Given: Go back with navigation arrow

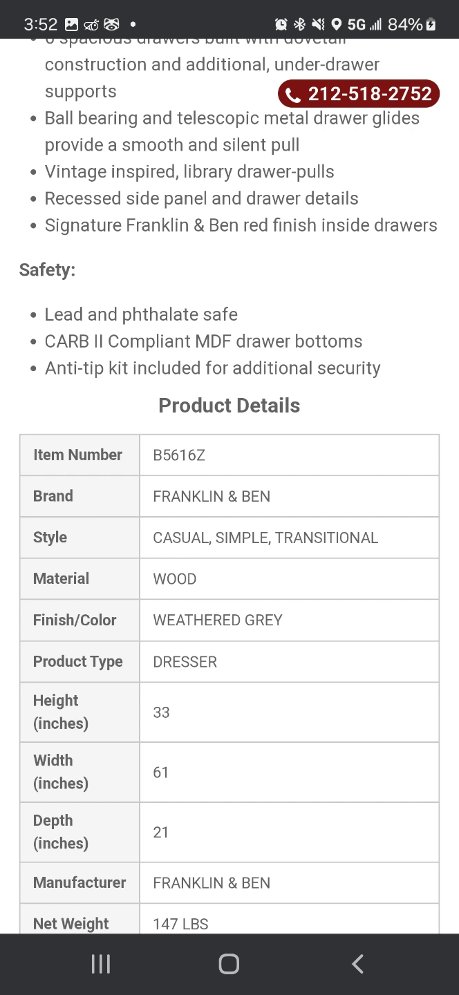Looking at the screenshot, I should pyautogui.click(x=357, y=964).
